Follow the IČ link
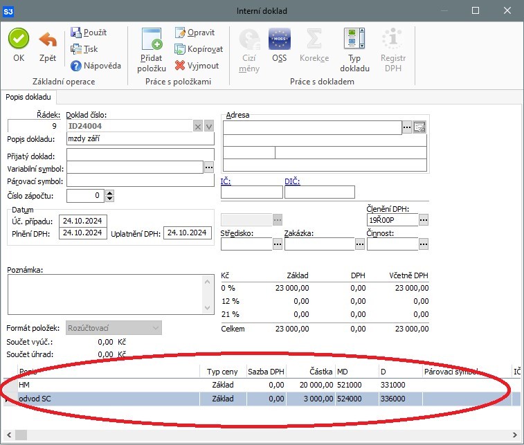 point(226,181)
